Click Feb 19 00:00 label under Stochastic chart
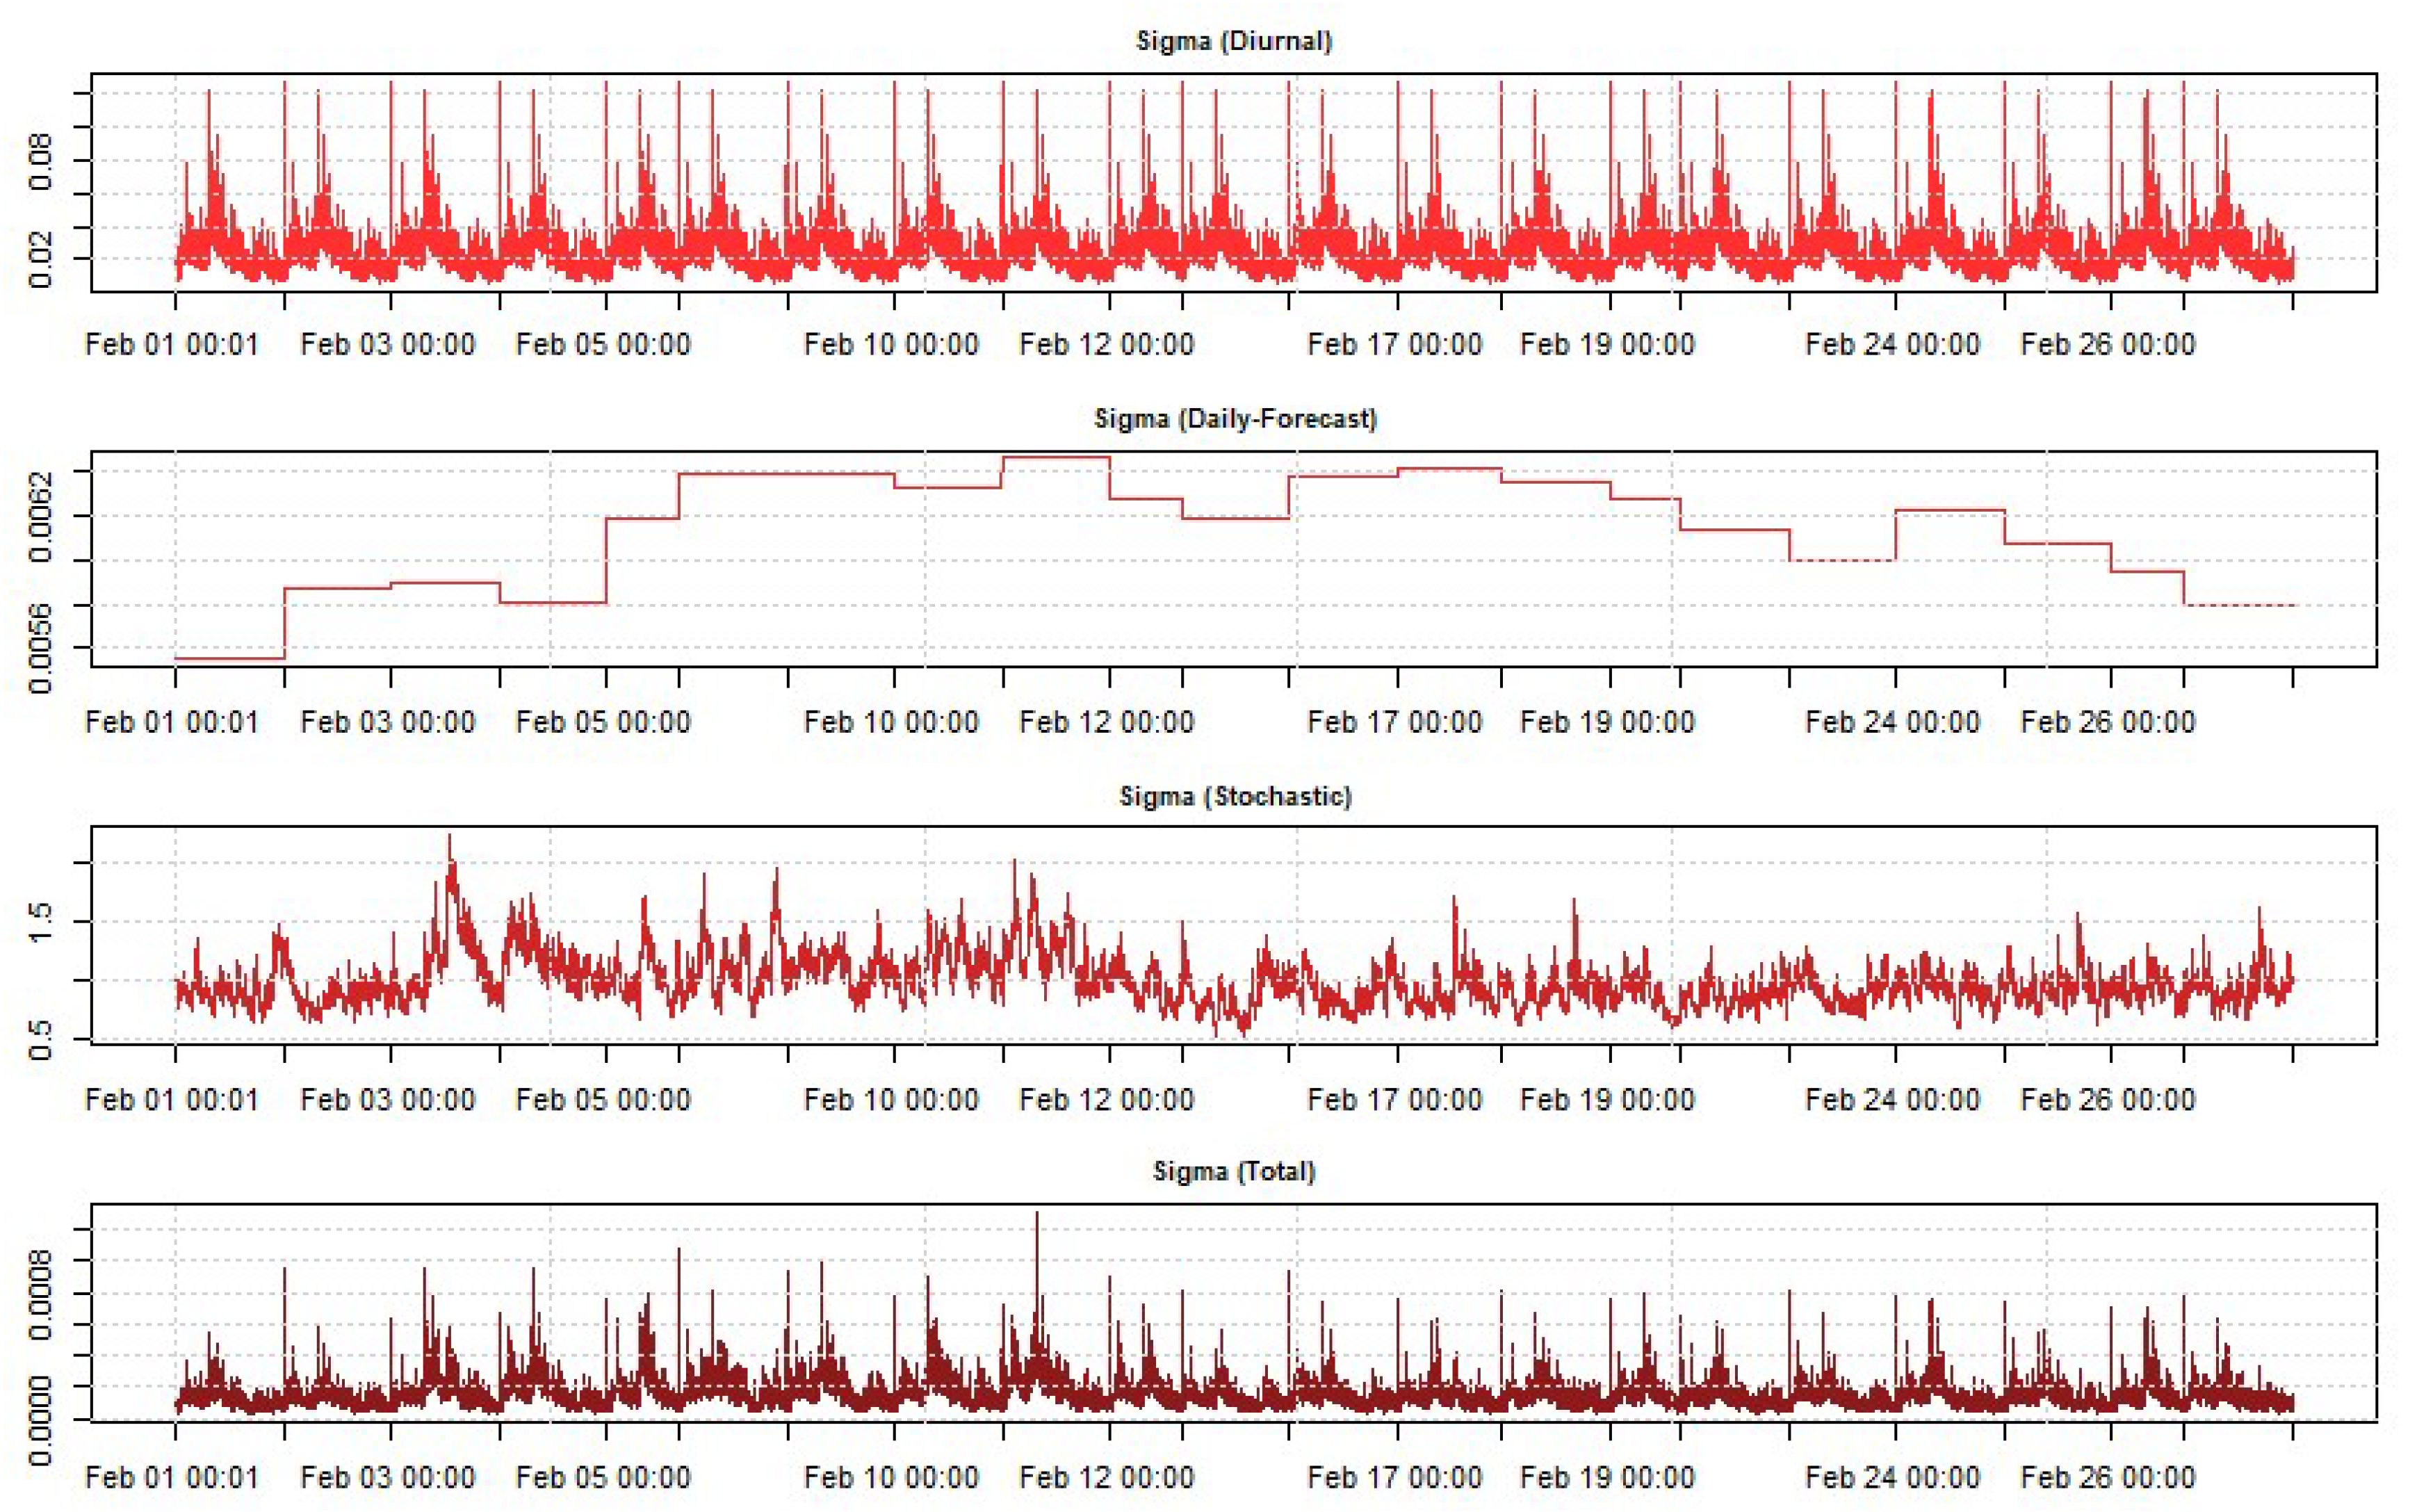This screenshot has height=1512, width=2417. tap(1607, 1100)
